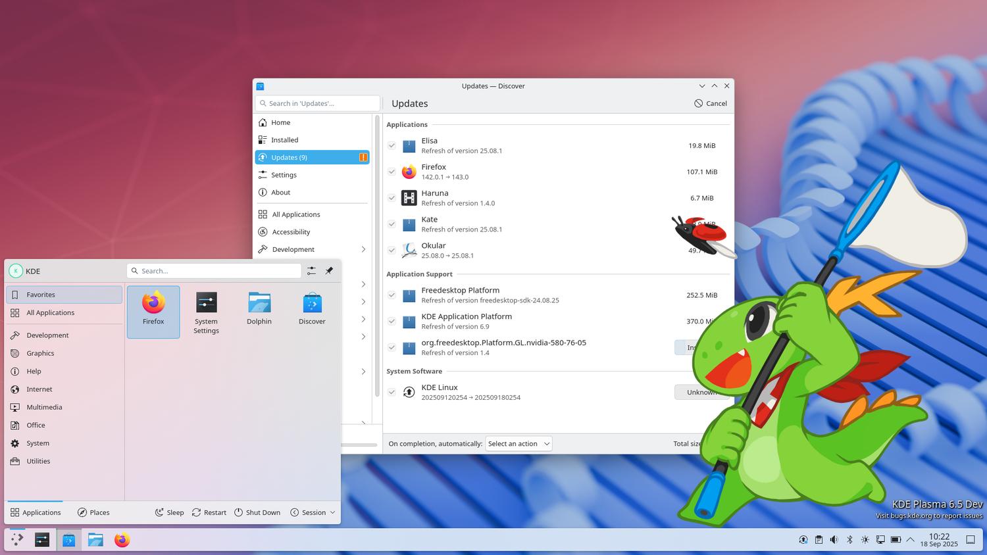Uncheck the Elisa update checkbox

[392, 145]
